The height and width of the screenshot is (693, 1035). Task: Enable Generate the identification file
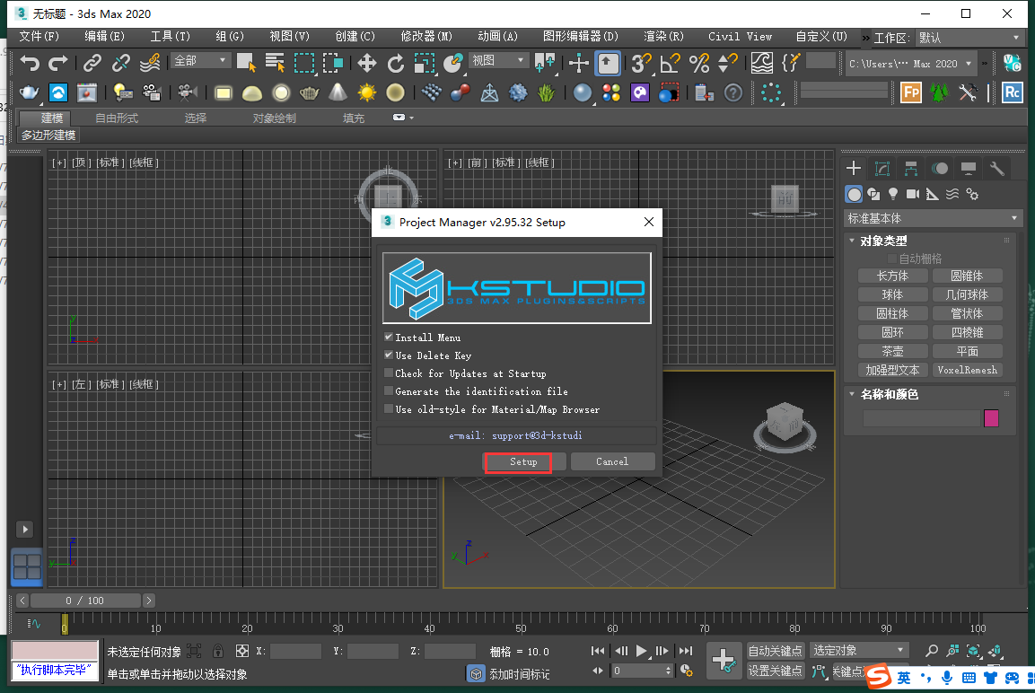coord(389,390)
